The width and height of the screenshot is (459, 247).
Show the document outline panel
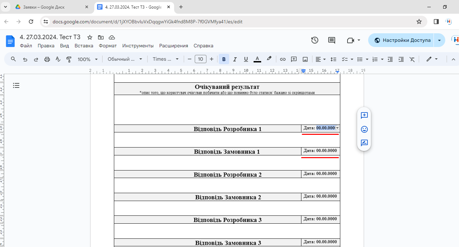click(16, 85)
